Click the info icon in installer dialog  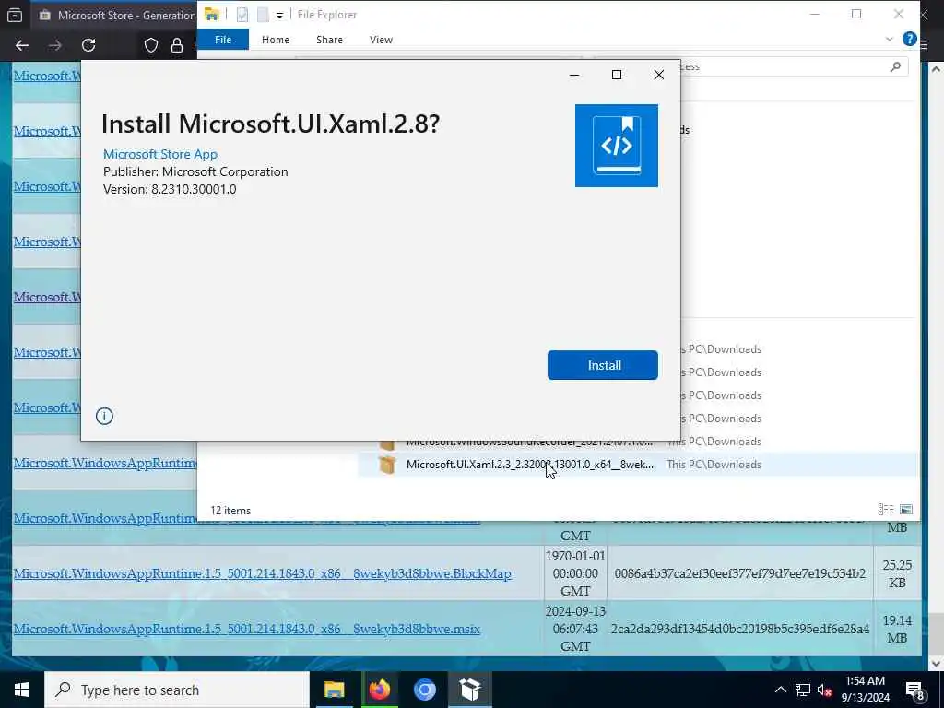104,416
